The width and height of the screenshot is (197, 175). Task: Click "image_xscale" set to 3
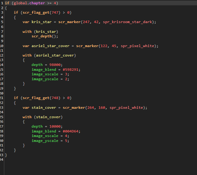point(45,74)
